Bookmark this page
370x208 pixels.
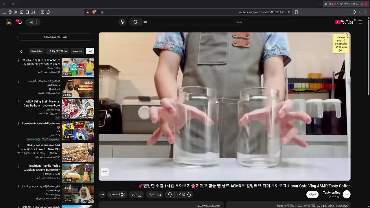tap(296, 12)
